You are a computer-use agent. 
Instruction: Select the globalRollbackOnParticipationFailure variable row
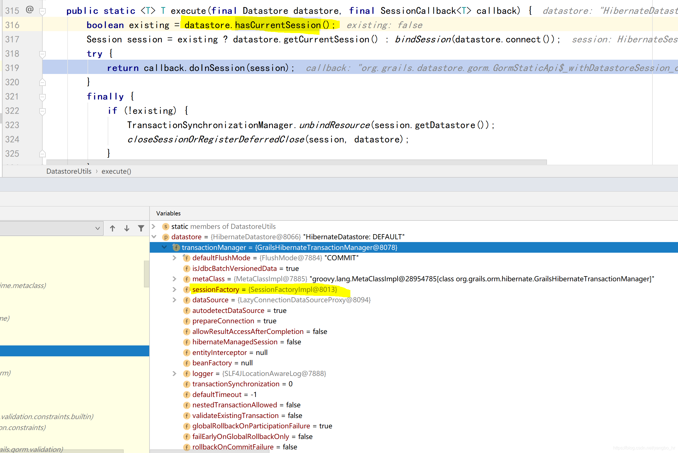coord(414,426)
